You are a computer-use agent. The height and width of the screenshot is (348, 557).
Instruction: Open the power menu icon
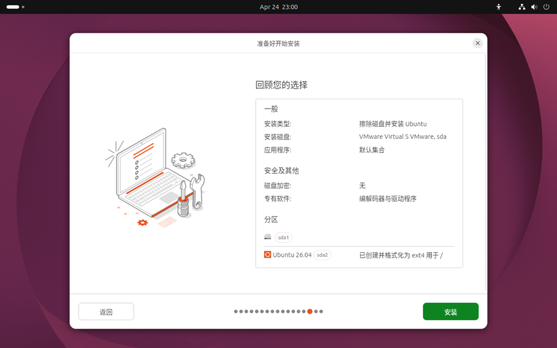click(x=546, y=6)
